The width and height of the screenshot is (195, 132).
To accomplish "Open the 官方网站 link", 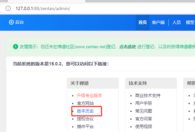I will 85,103.
